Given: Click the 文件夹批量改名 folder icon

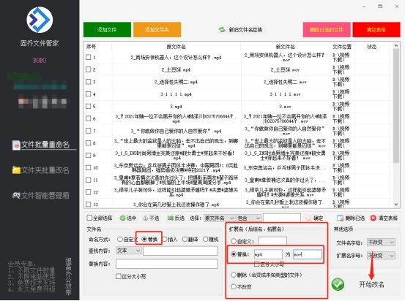Looking at the screenshot, I should point(16,170).
